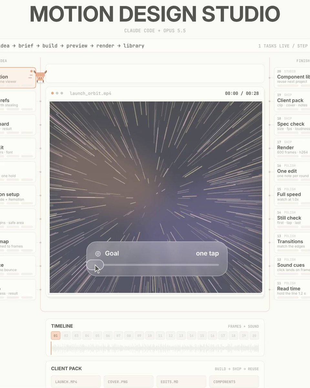Viewport: 310px width, 388px height.
Task: Open the 'safe area' card
Action: pyautogui.click(x=18, y=219)
